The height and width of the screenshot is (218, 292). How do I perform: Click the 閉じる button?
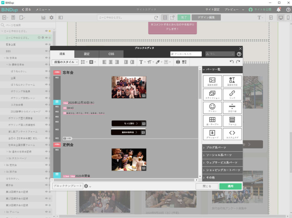pyautogui.click(x=207, y=186)
